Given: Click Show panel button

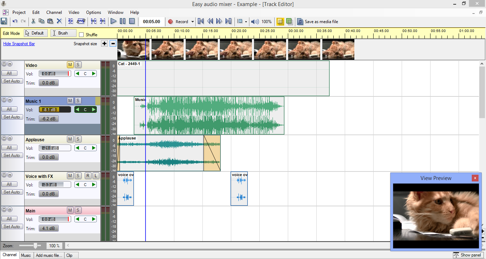Looking at the screenshot, I should (x=468, y=255).
